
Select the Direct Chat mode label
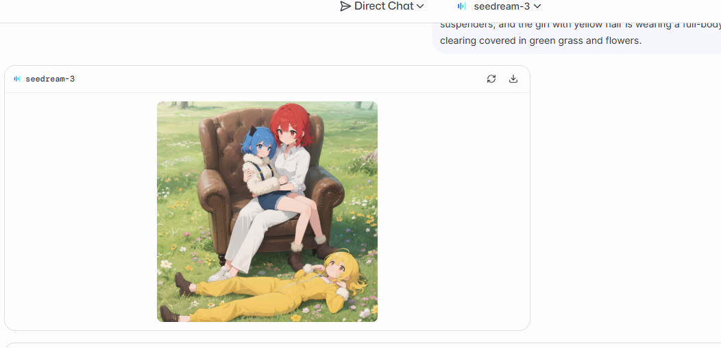point(384,6)
